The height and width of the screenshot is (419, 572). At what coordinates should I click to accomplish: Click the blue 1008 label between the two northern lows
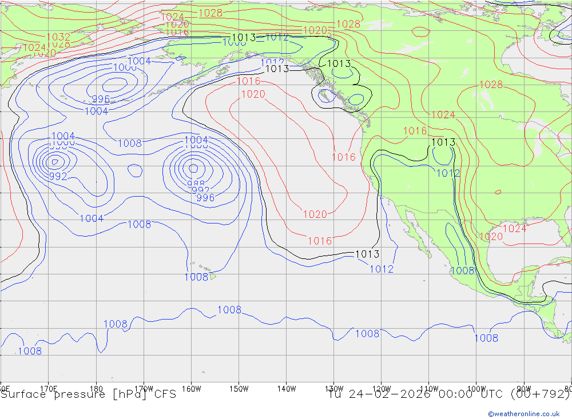[130, 143]
